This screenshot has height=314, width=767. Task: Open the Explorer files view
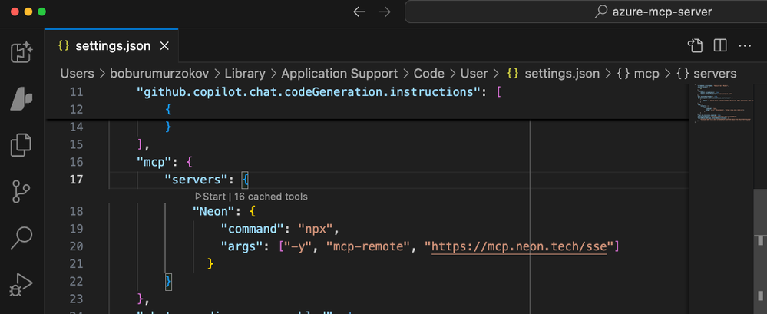(x=21, y=144)
